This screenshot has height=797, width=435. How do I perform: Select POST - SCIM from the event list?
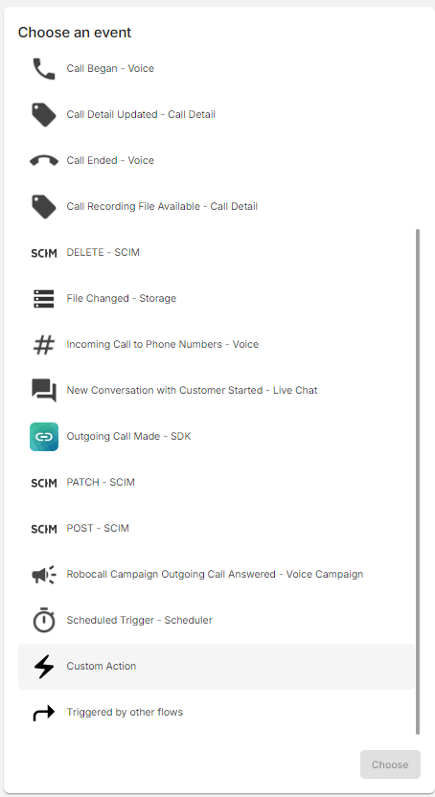(217, 529)
